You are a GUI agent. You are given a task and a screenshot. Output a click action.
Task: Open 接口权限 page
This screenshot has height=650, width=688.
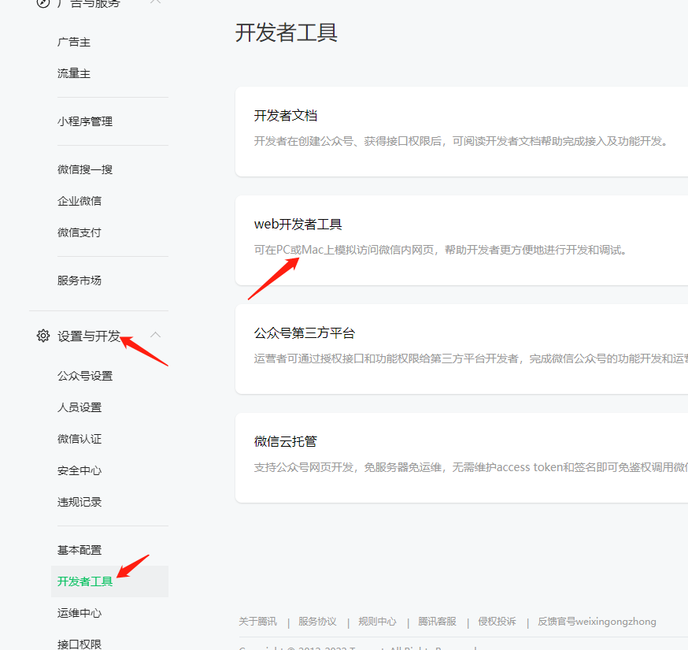[80, 644]
